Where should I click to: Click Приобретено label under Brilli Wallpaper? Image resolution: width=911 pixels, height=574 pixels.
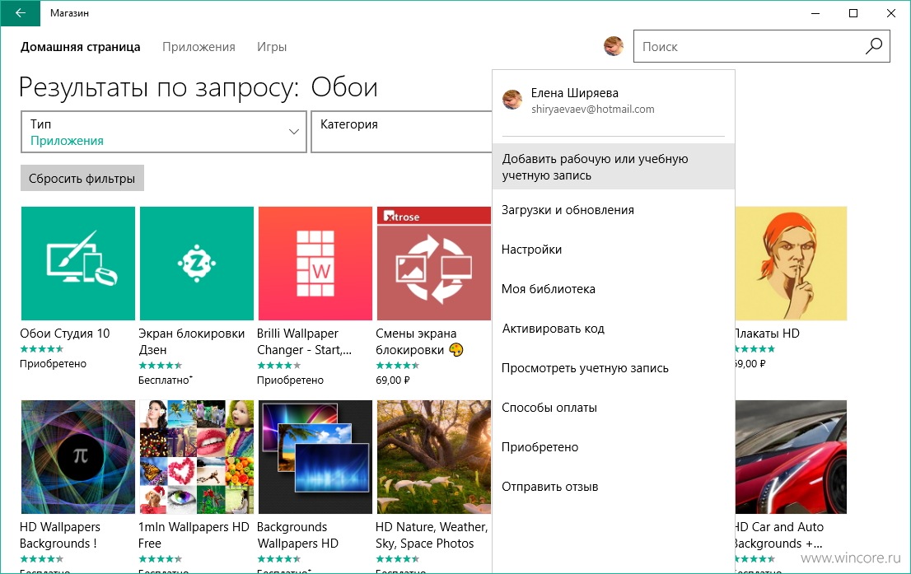pos(290,380)
